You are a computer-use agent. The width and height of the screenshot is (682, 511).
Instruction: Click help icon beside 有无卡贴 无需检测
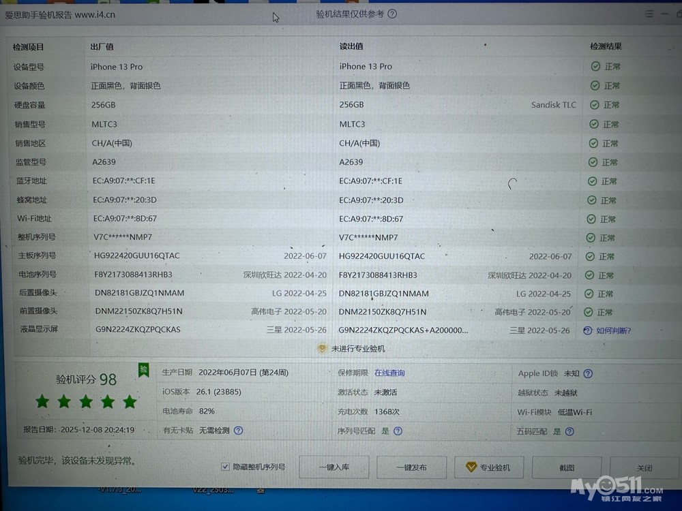(238, 431)
